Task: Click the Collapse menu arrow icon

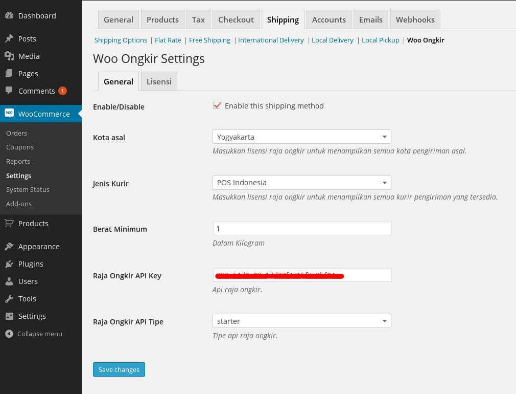Action: click(x=9, y=334)
